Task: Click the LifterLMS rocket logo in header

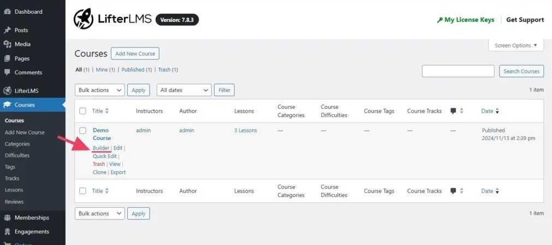Action: tap(84, 19)
